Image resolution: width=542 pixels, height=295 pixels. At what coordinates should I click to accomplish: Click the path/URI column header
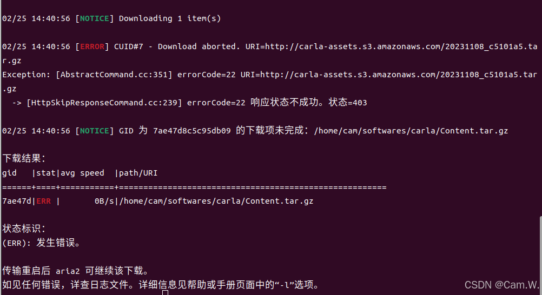coord(138,173)
